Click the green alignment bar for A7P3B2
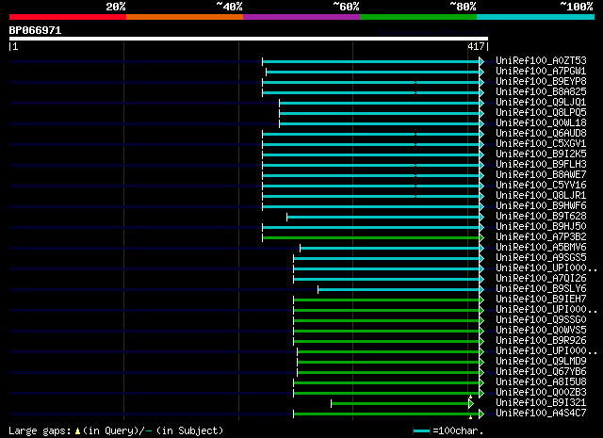Image resolution: width=603 pixels, height=438 pixels. click(370, 238)
